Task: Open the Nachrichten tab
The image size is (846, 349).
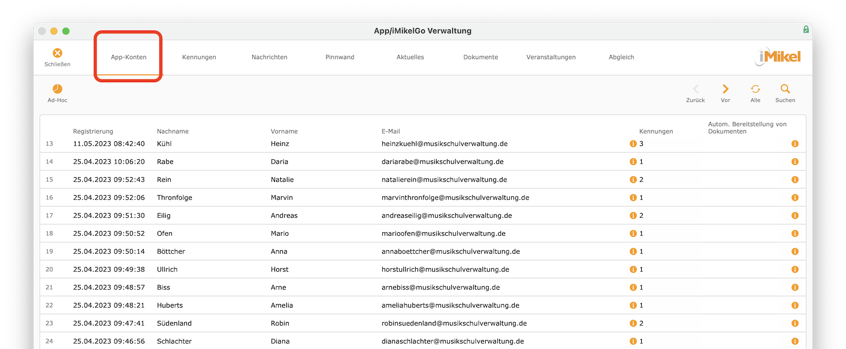Action: [x=270, y=57]
